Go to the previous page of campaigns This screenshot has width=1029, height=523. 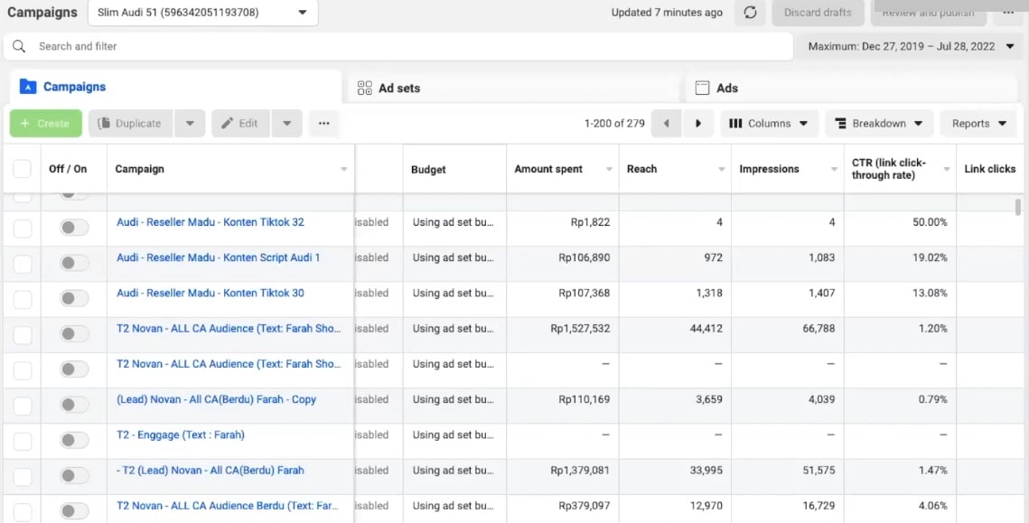(666, 124)
